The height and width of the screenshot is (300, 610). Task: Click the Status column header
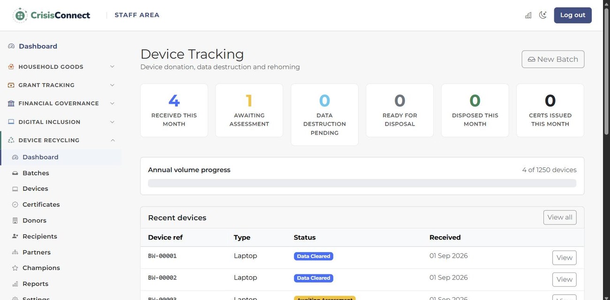[x=305, y=237]
